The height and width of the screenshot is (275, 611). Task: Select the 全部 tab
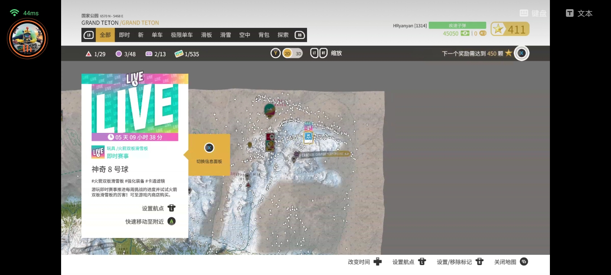(105, 35)
